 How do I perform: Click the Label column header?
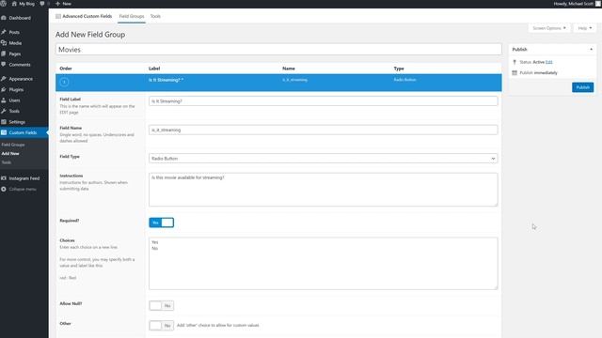(154, 69)
